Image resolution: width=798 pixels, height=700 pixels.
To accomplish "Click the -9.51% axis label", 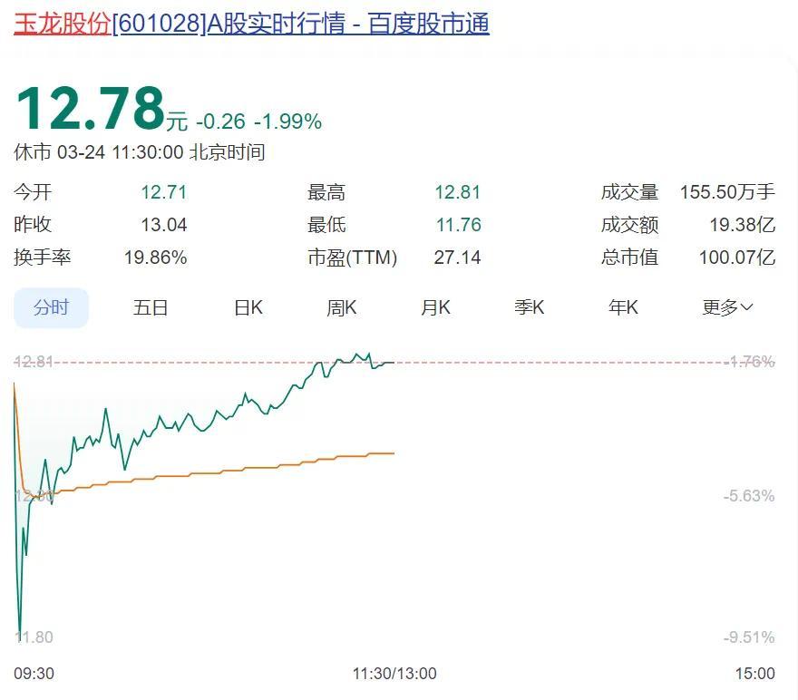I will [749, 637].
